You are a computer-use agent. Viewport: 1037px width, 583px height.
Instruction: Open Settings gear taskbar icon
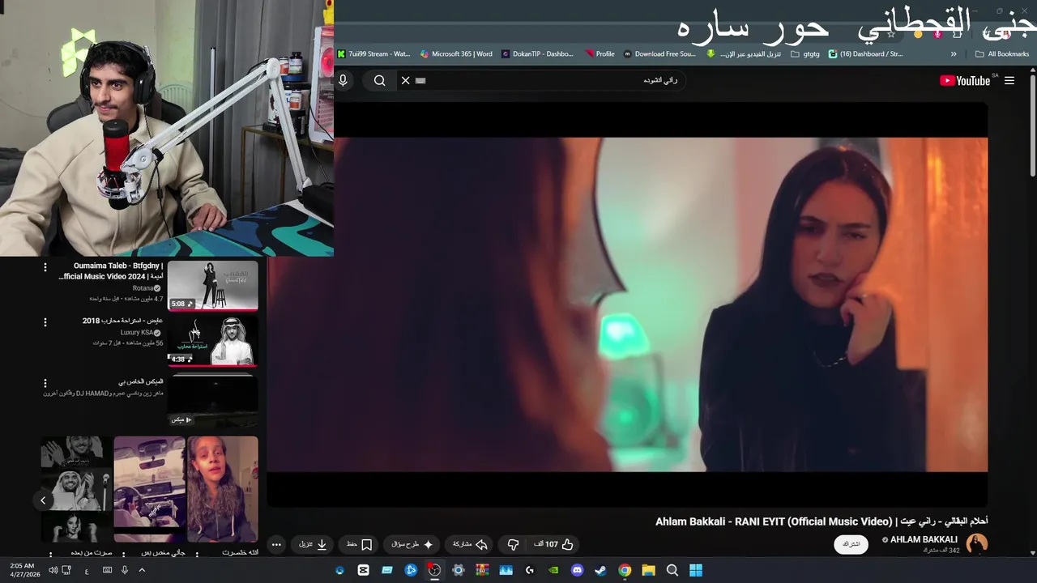[x=459, y=570]
